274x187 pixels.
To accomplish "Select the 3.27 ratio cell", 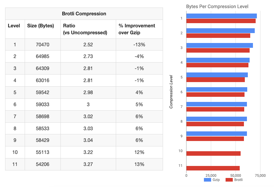I will (88, 164).
